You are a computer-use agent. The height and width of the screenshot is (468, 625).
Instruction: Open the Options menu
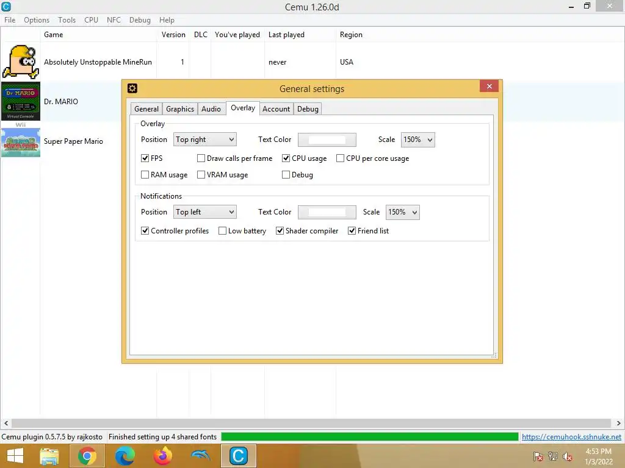37,20
